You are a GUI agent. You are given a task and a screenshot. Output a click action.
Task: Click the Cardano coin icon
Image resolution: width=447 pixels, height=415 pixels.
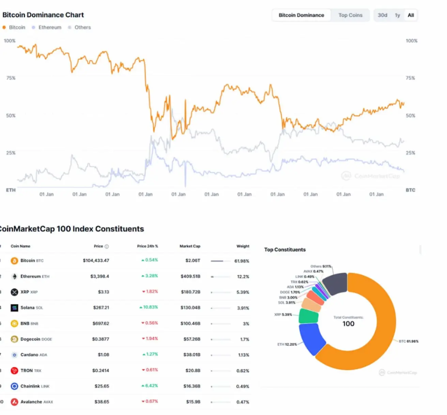point(14,355)
